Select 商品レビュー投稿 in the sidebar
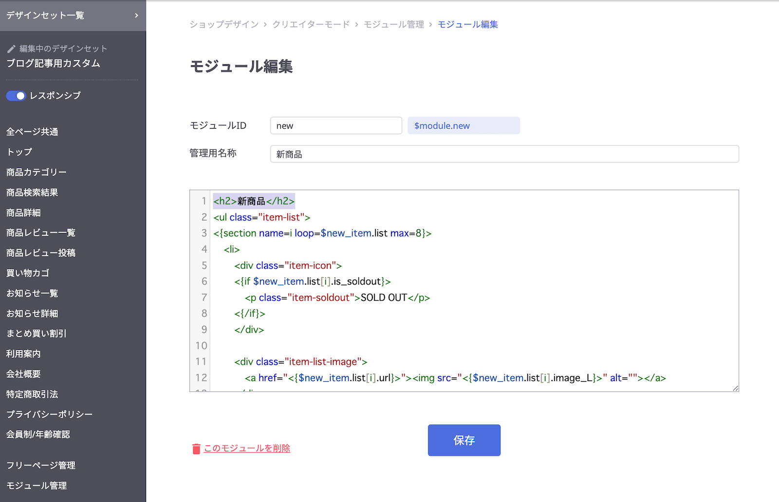Image resolution: width=779 pixels, height=502 pixels. 40,252
